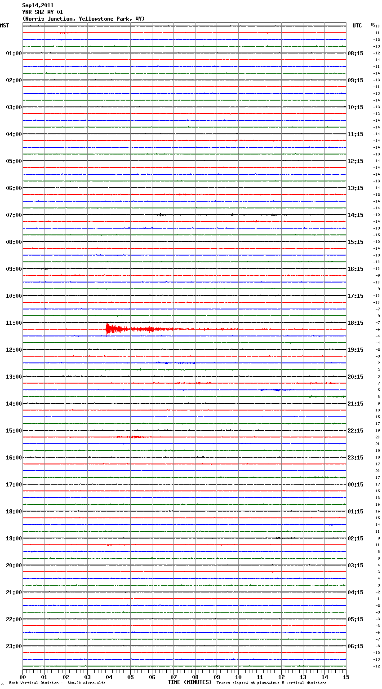Select the 08:00 MST time label
The height and width of the screenshot is (689, 382).
(13, 242)
